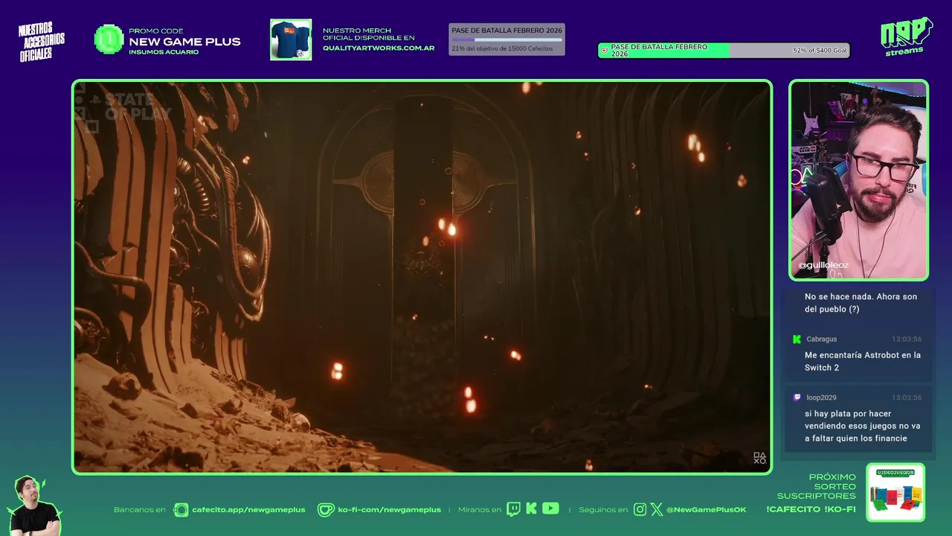Open the @NewGamePlusOK handle

click(x=706, y=510)
